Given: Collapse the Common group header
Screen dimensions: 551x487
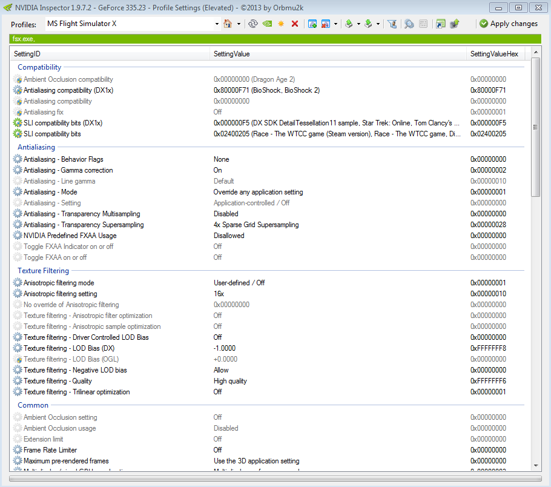Looking at the screenshot, I should point(33,405).
